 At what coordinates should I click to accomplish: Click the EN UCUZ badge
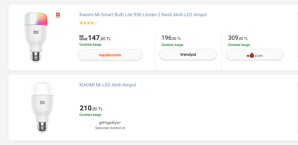pos(83,38)
